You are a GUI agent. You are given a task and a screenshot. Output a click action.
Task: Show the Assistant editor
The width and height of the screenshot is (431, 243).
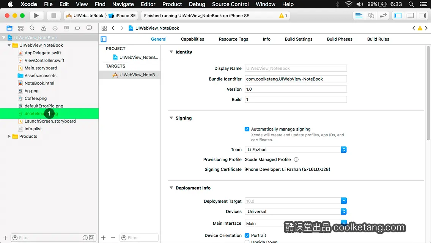(x=371, y=16)
